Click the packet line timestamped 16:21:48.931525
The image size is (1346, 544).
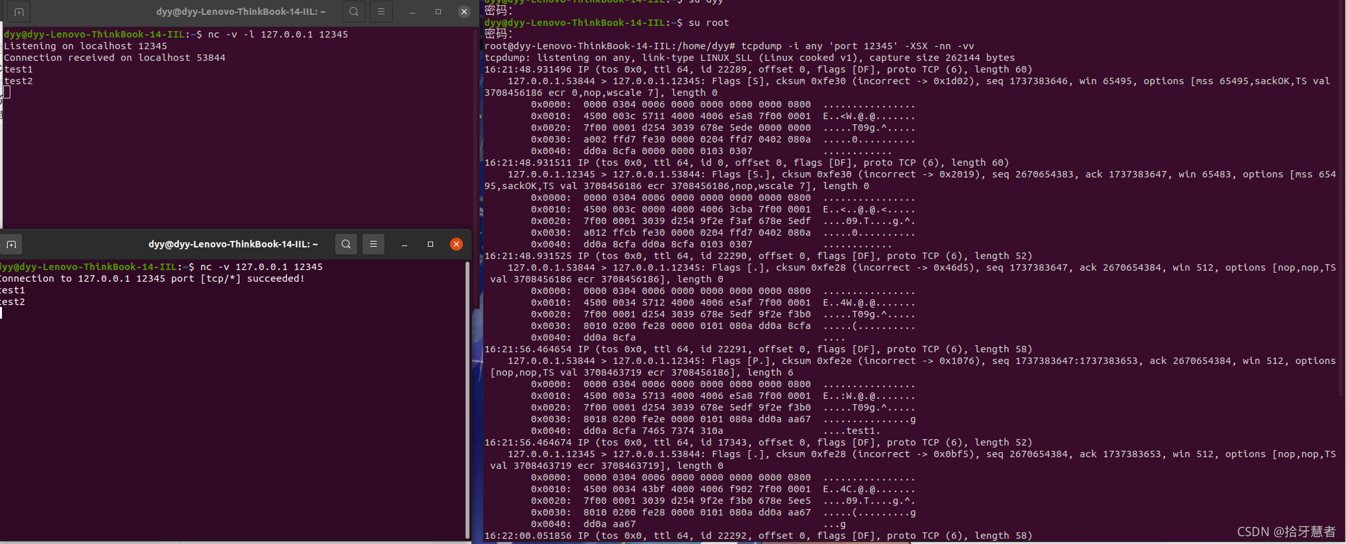click(x=758, y=256)
